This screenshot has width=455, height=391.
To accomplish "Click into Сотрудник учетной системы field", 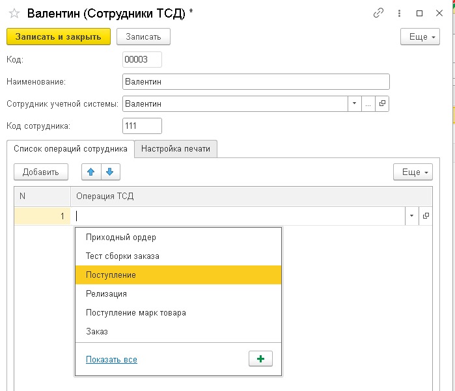I will coord(235,104).
